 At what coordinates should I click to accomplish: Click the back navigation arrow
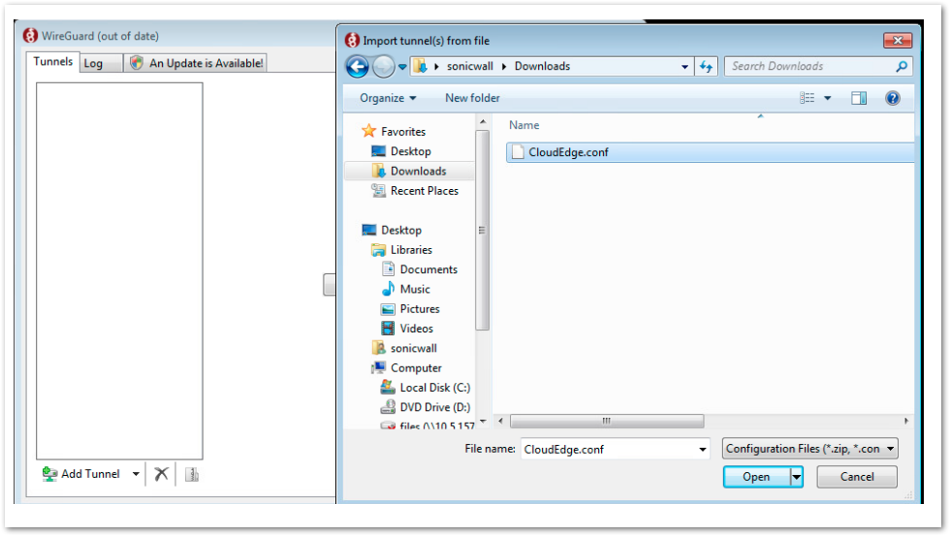[x=357, y=67]
